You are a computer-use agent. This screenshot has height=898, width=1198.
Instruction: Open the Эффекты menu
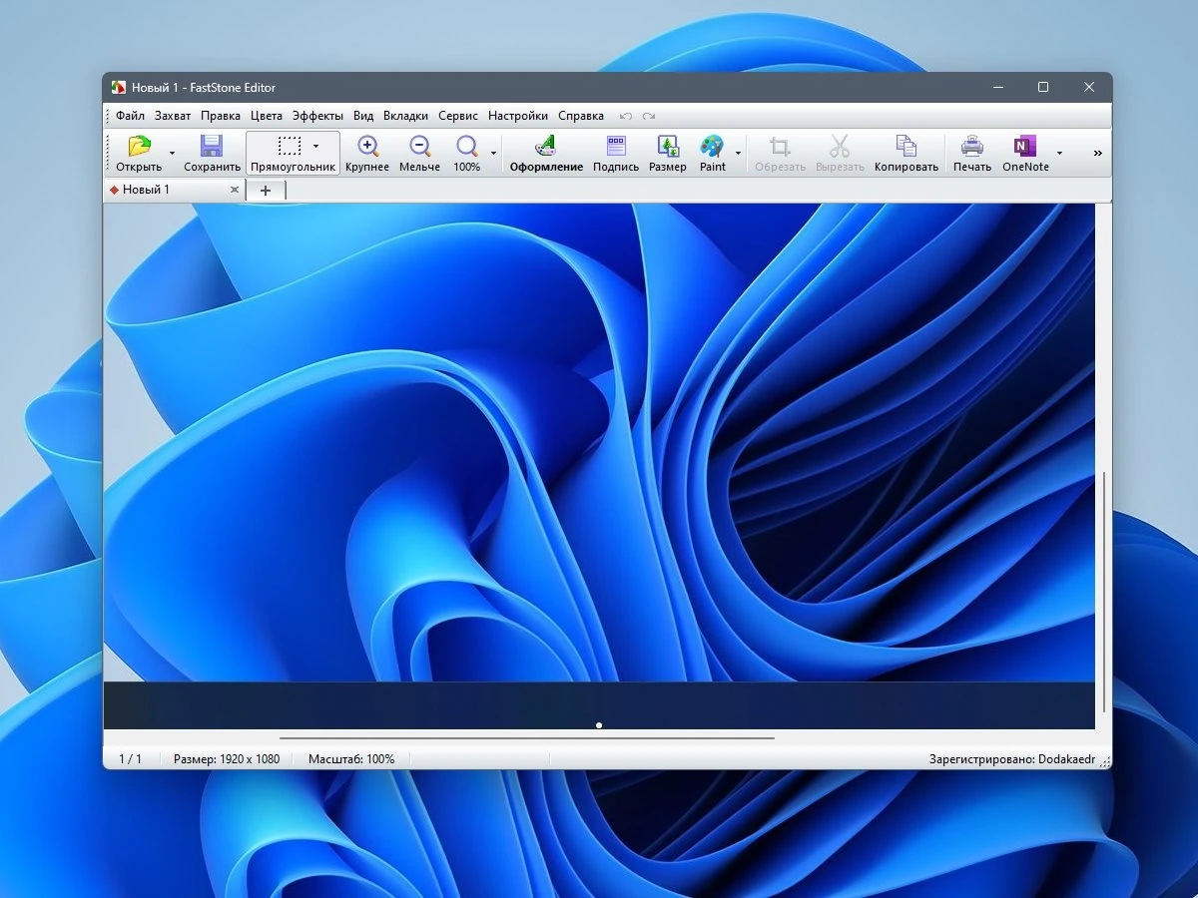317,116
